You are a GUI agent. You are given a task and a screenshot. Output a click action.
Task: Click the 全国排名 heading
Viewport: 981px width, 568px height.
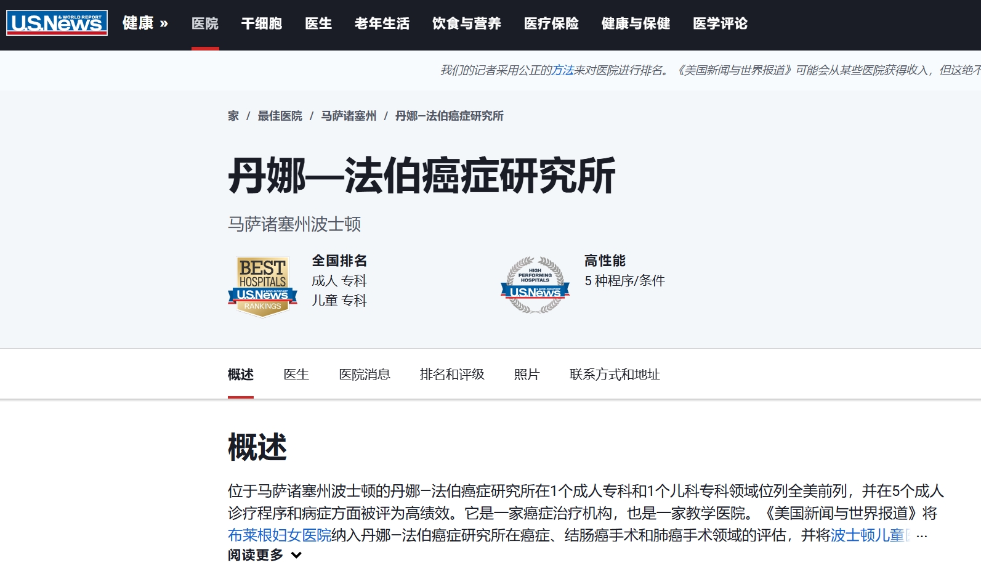(x=339, y=261)
